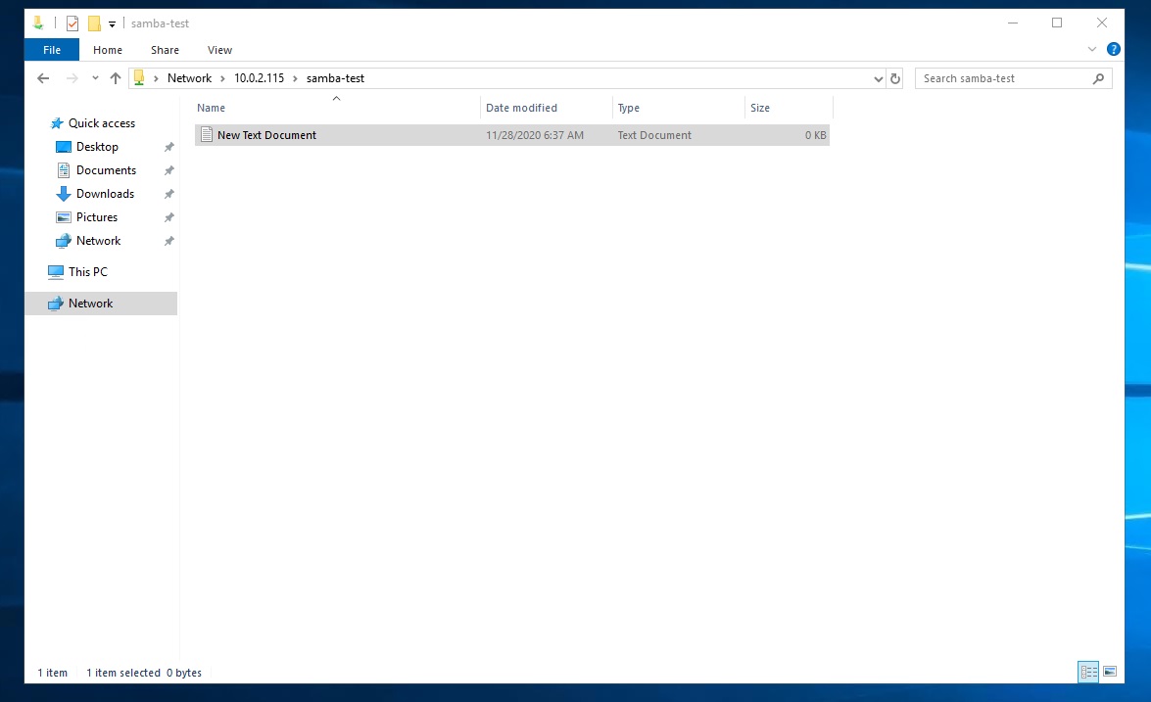Maximize the samba-test window
The image size is (1151, 702).
(1057, 23)
